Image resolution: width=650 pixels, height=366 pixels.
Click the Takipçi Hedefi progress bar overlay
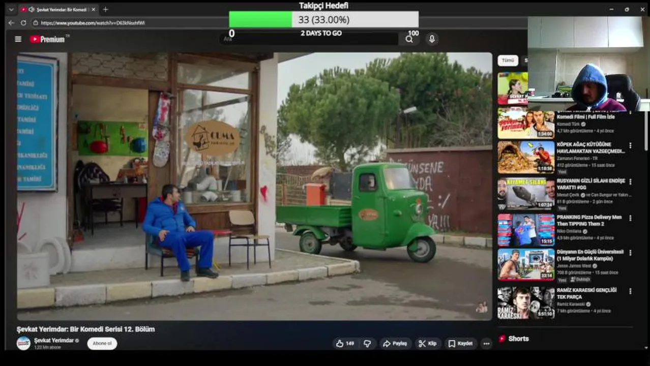tap(323, 20)
